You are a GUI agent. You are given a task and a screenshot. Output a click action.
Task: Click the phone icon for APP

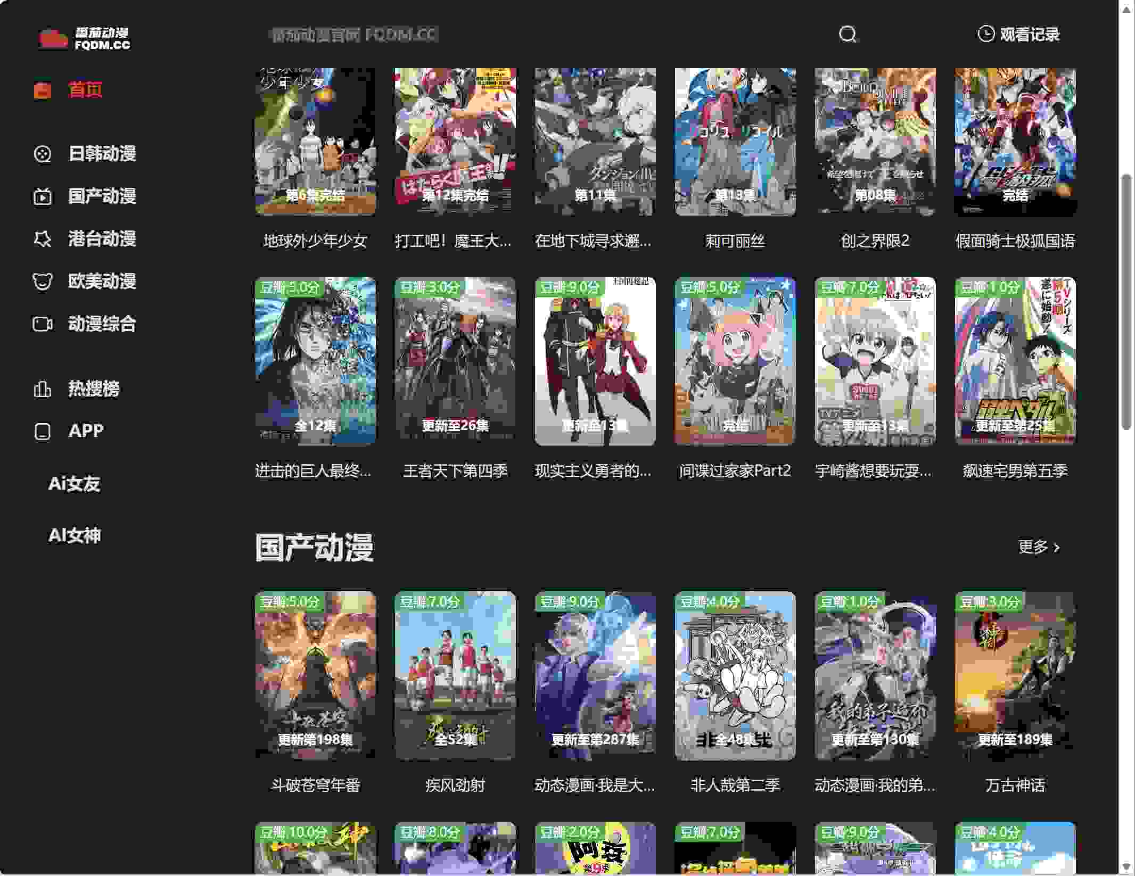(x=43, y=432)
